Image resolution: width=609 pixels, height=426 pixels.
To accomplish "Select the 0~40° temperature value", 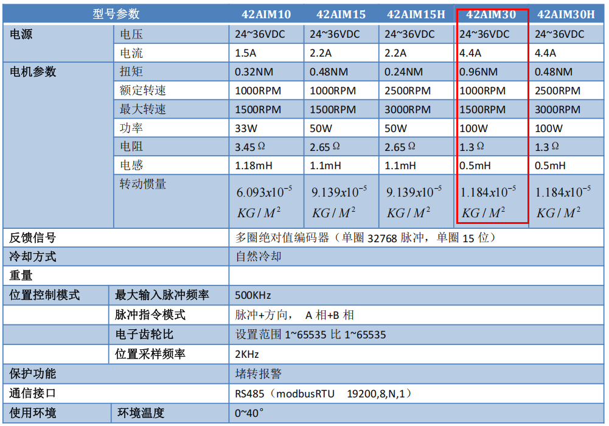I will coord(249,413).
